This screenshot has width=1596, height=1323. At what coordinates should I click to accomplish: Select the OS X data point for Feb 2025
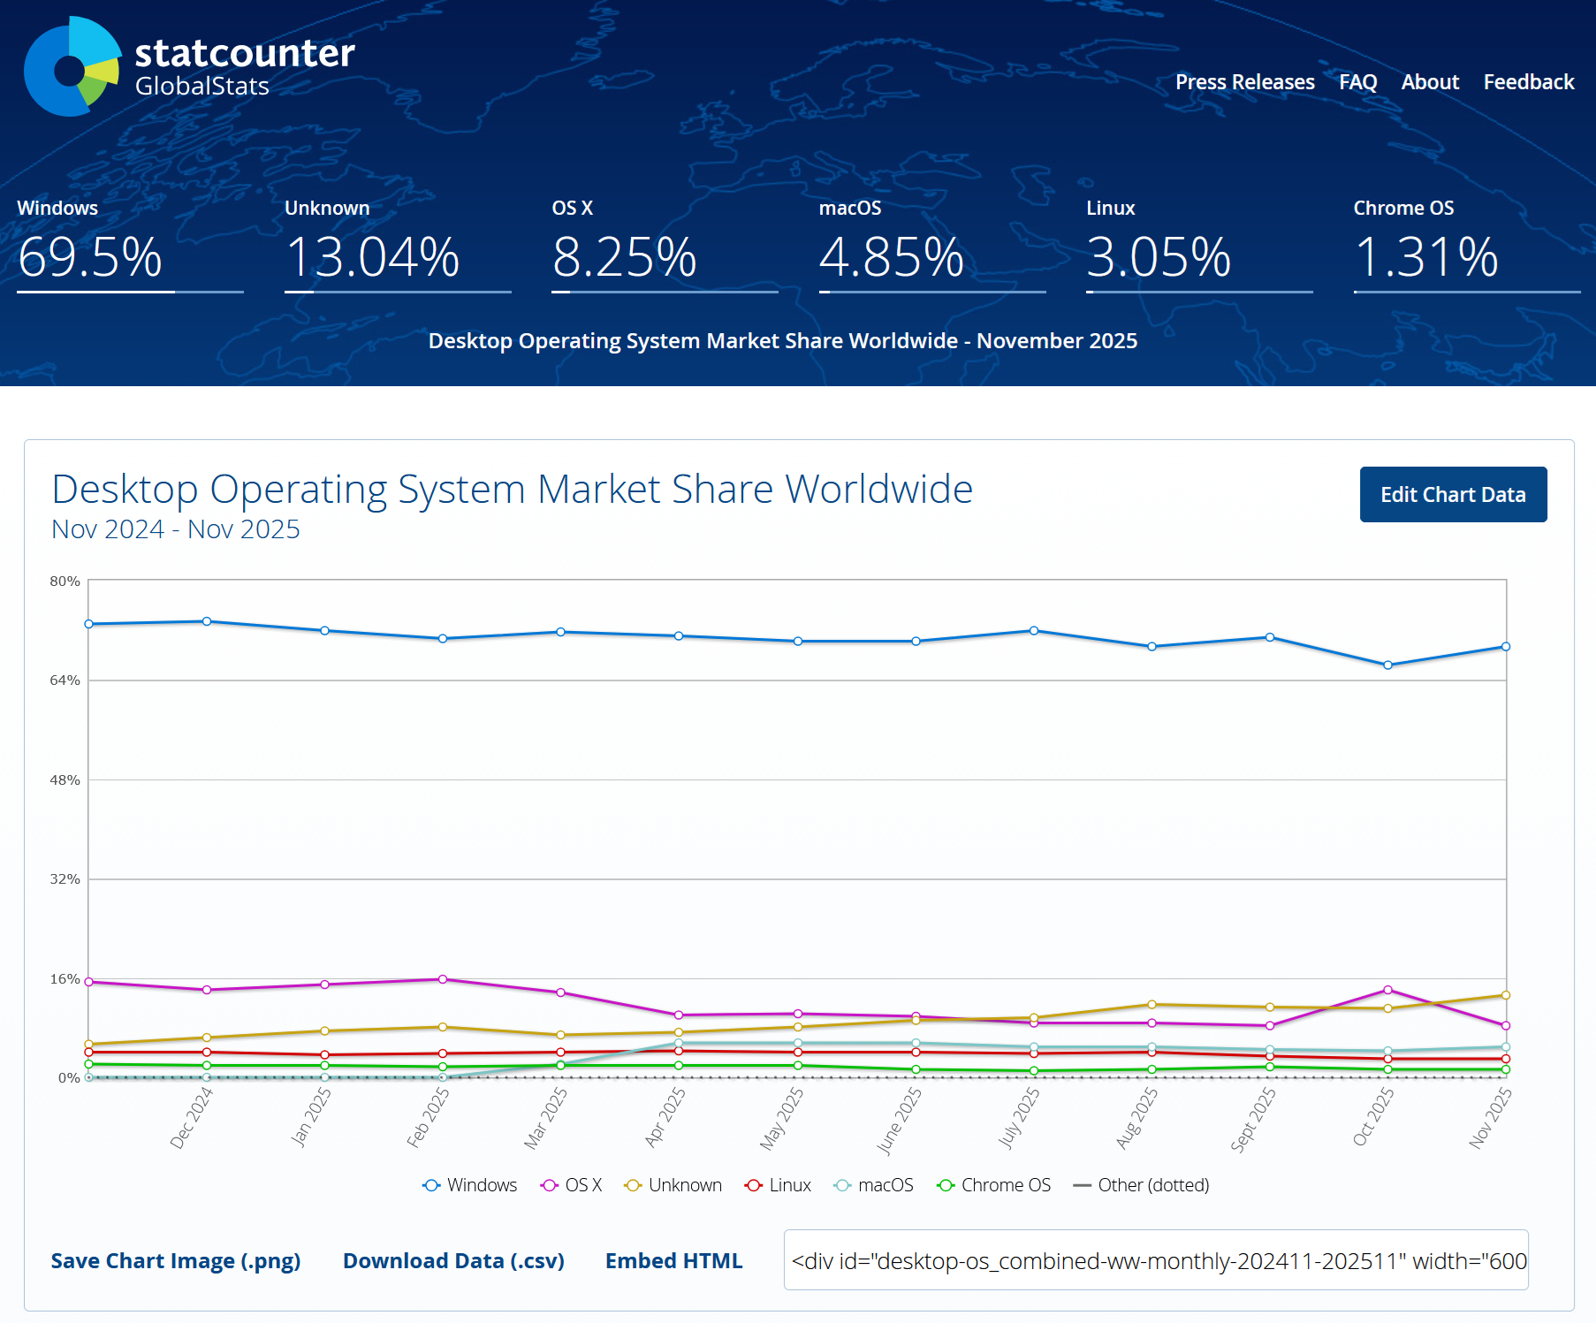[x=443, y=979]
